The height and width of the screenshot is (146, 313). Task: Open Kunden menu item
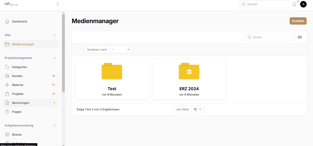tap(31, 76)
